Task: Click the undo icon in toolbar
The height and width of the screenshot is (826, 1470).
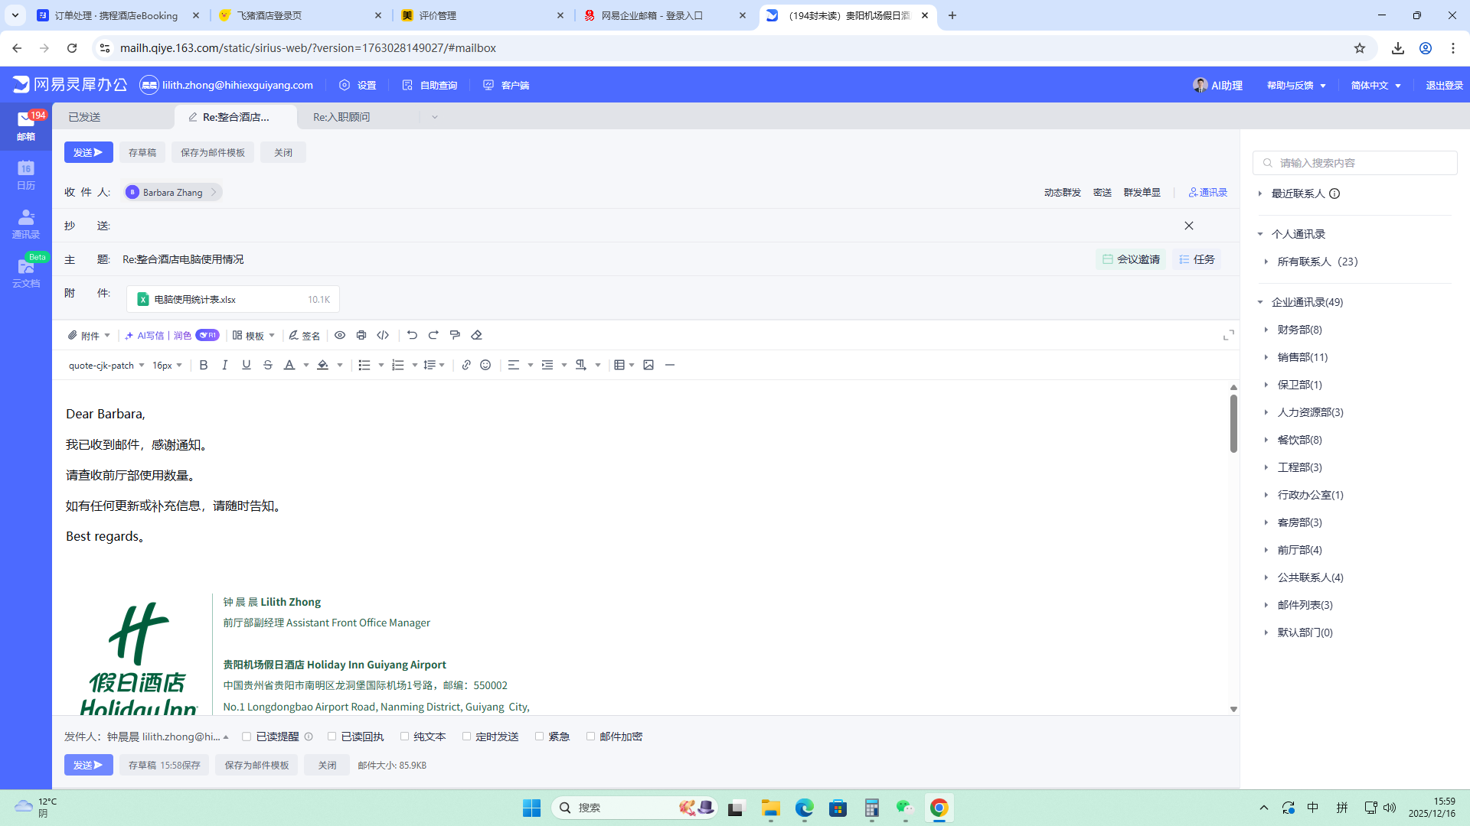Action: tap(412, 335)
